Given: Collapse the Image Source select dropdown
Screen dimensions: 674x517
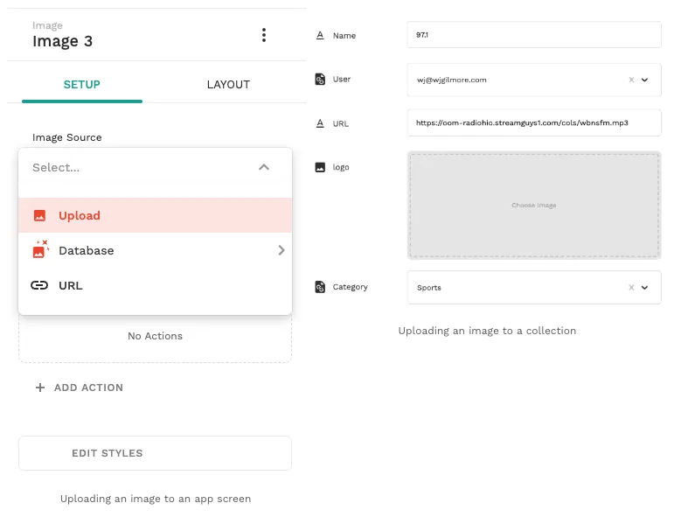Looking at the screenshot, I should [x=264, y=167].
